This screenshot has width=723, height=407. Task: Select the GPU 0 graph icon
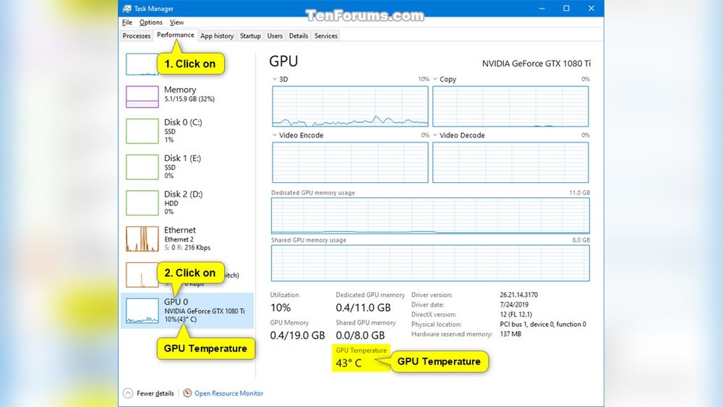click(x=142, y=310)
